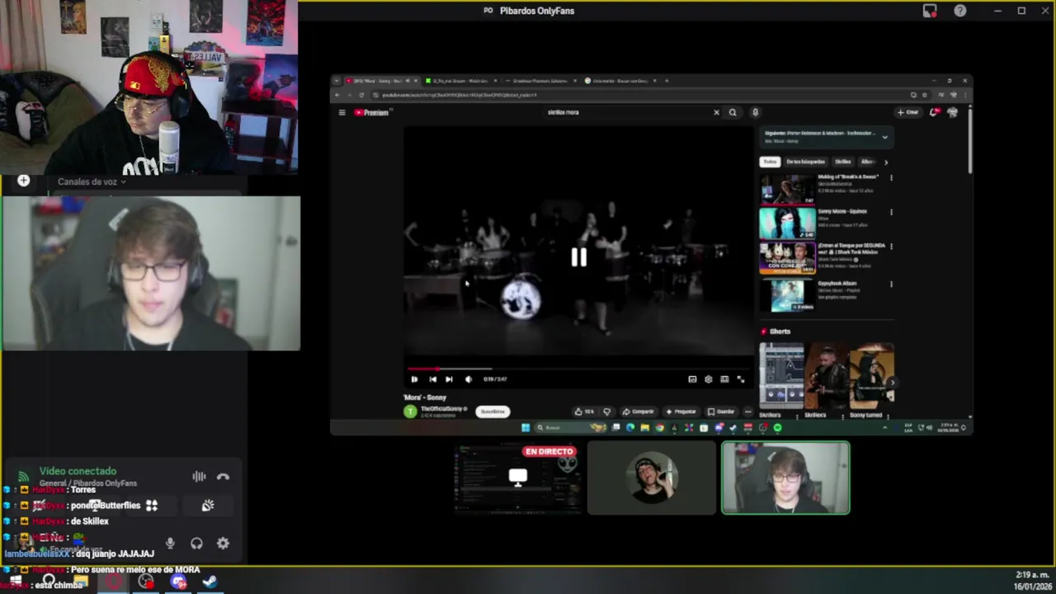
Task: Open more actions ellipsis under video
Action: (747, 411)
